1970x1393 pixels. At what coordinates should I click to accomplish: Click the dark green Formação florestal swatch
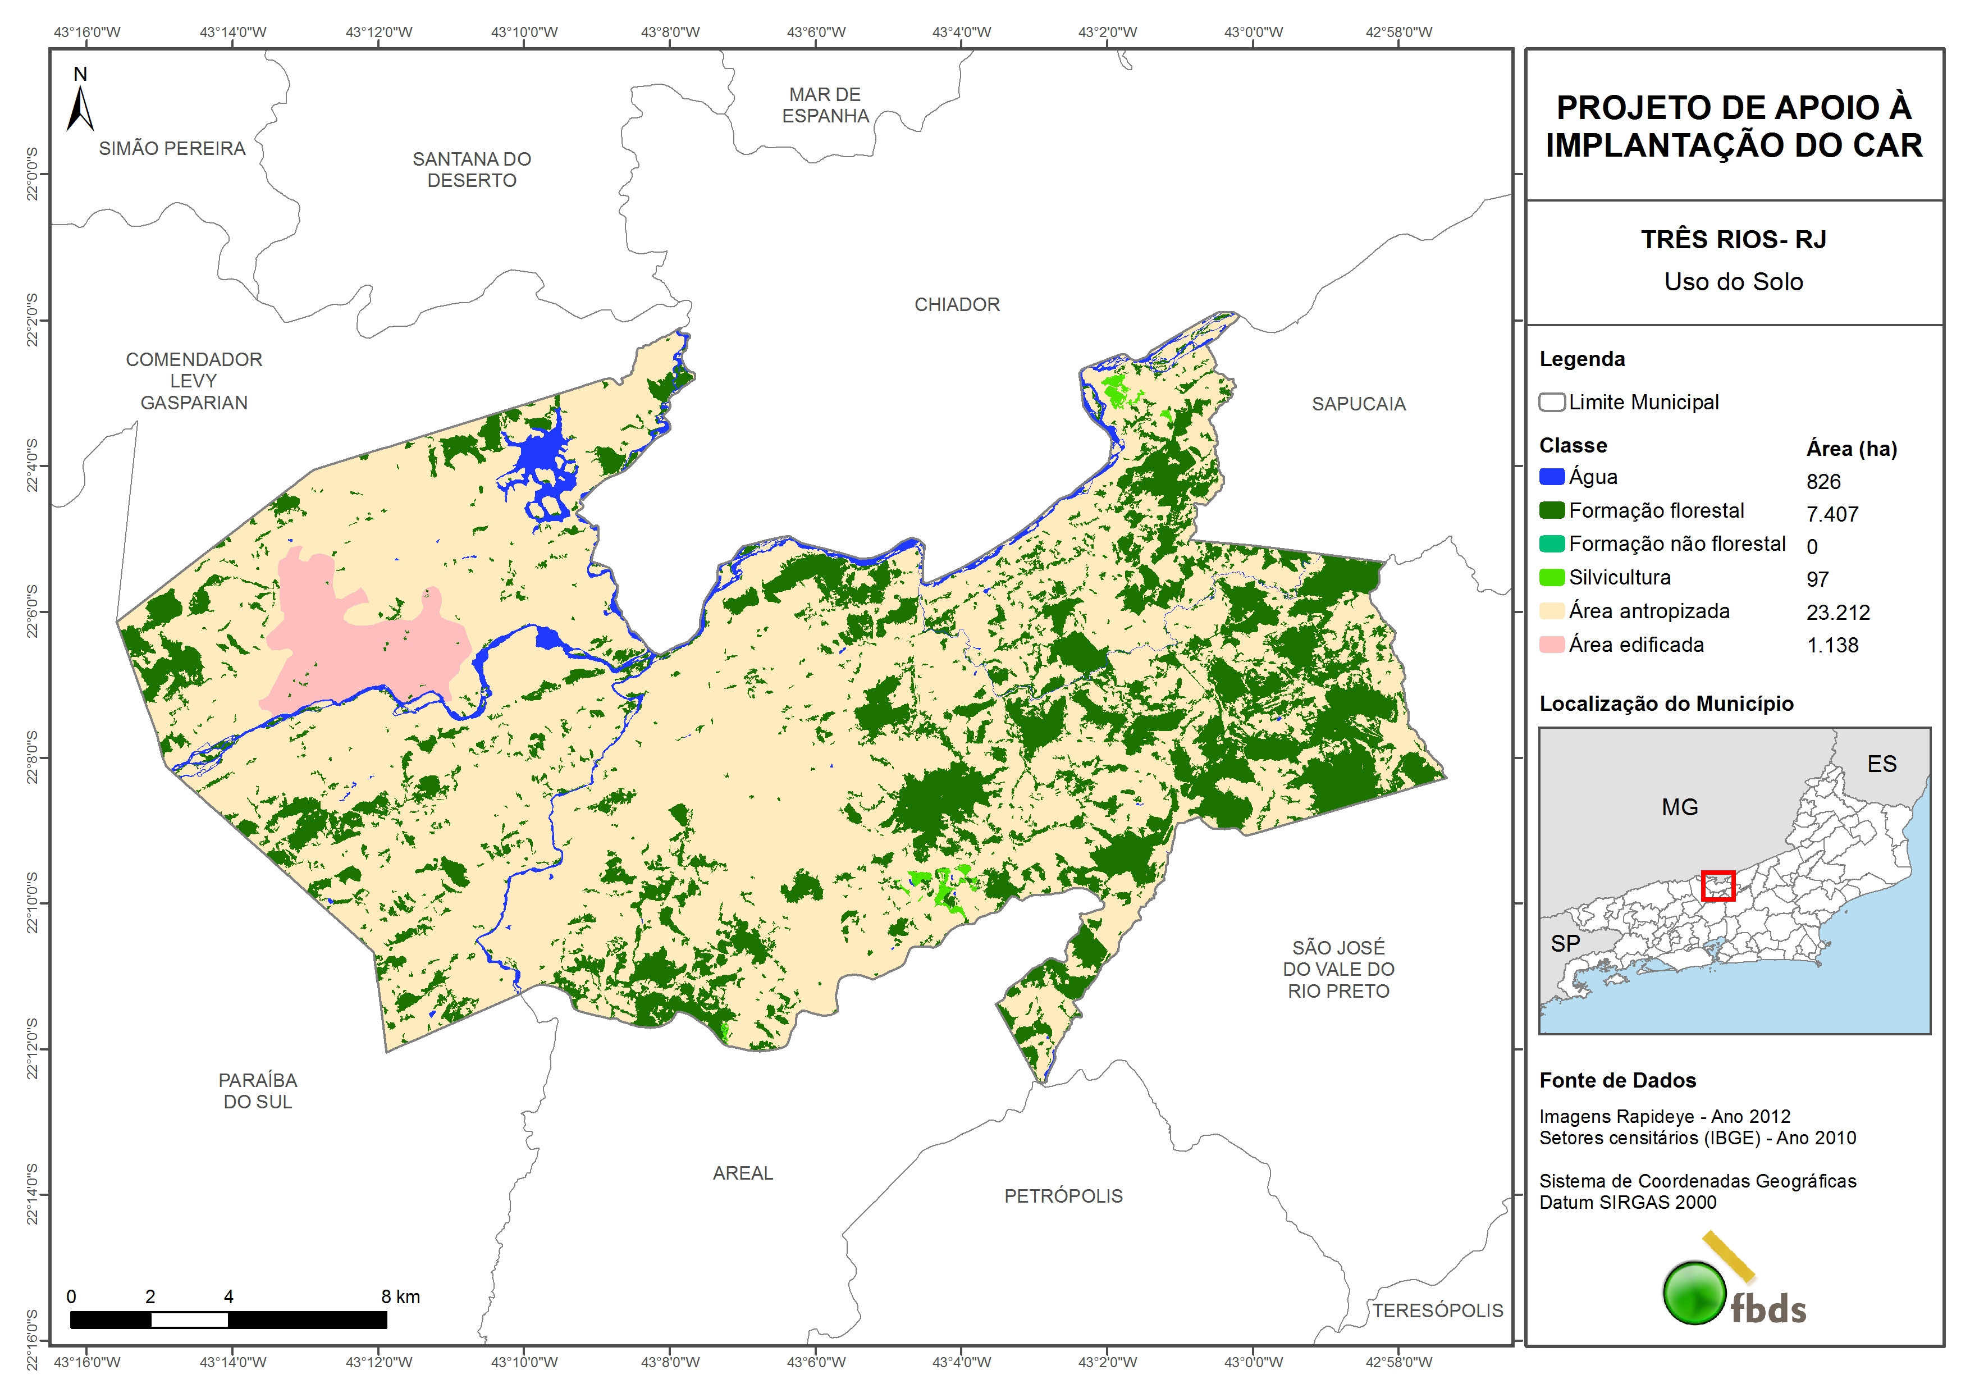coord(1551,511)
